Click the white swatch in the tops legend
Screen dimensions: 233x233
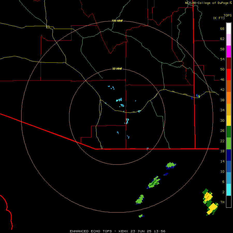(229, 28)
